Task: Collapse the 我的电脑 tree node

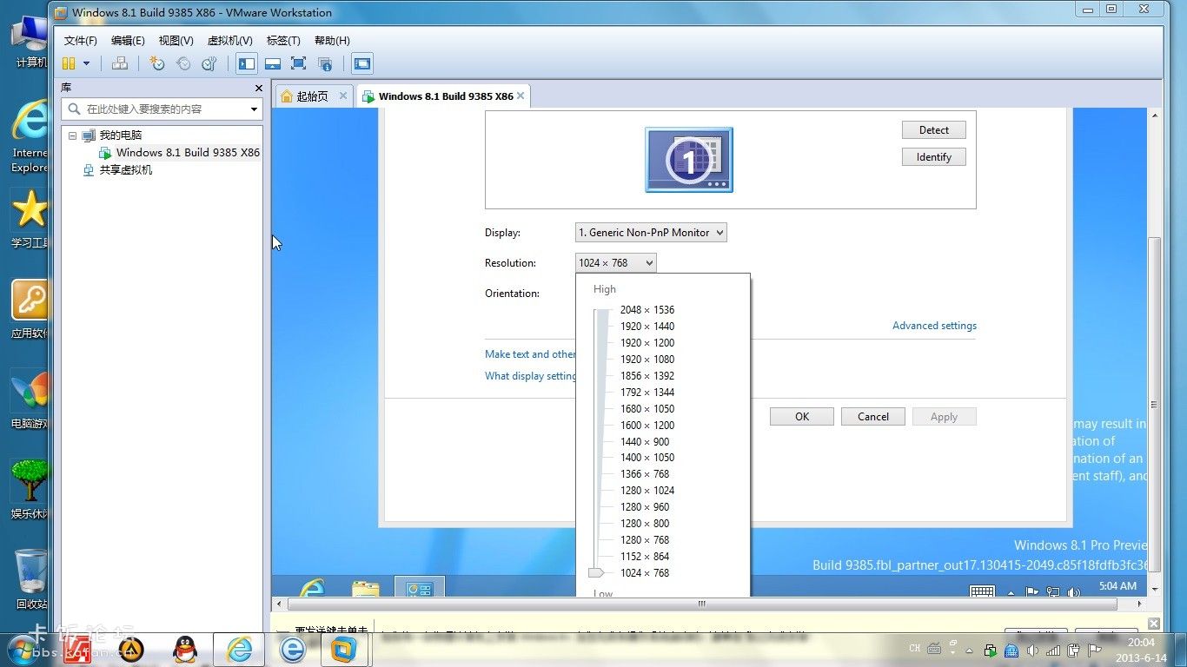Action: click(x=73, y=135)
